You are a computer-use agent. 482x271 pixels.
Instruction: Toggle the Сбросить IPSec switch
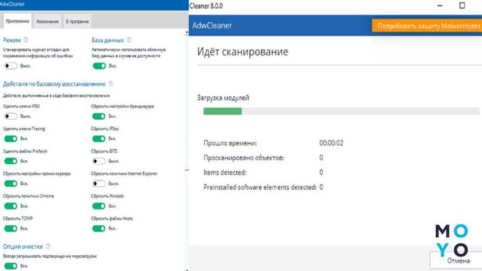pyautogui.click(x=99, y=139)
